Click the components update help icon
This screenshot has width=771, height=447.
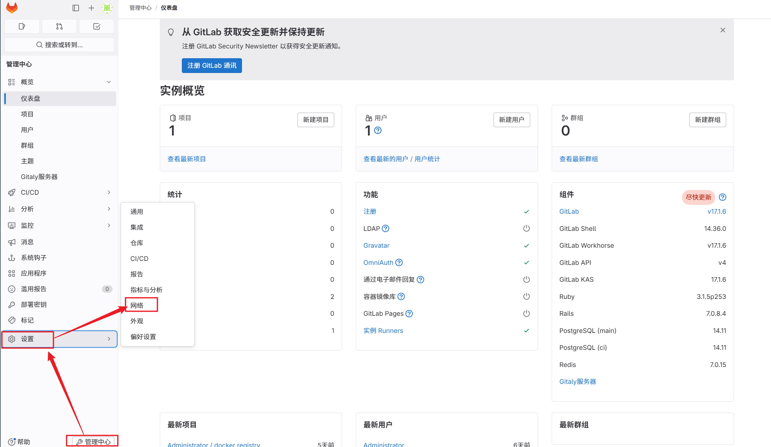coord(722,197)
